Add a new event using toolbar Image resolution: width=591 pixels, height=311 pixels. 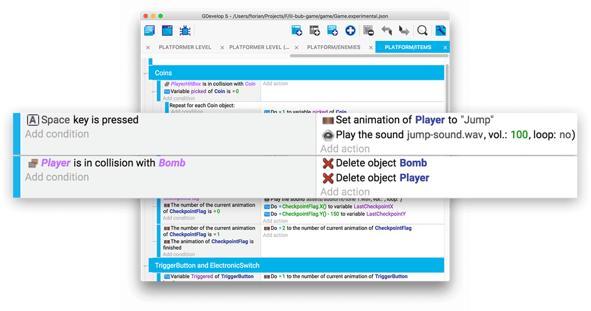[296, 30]
